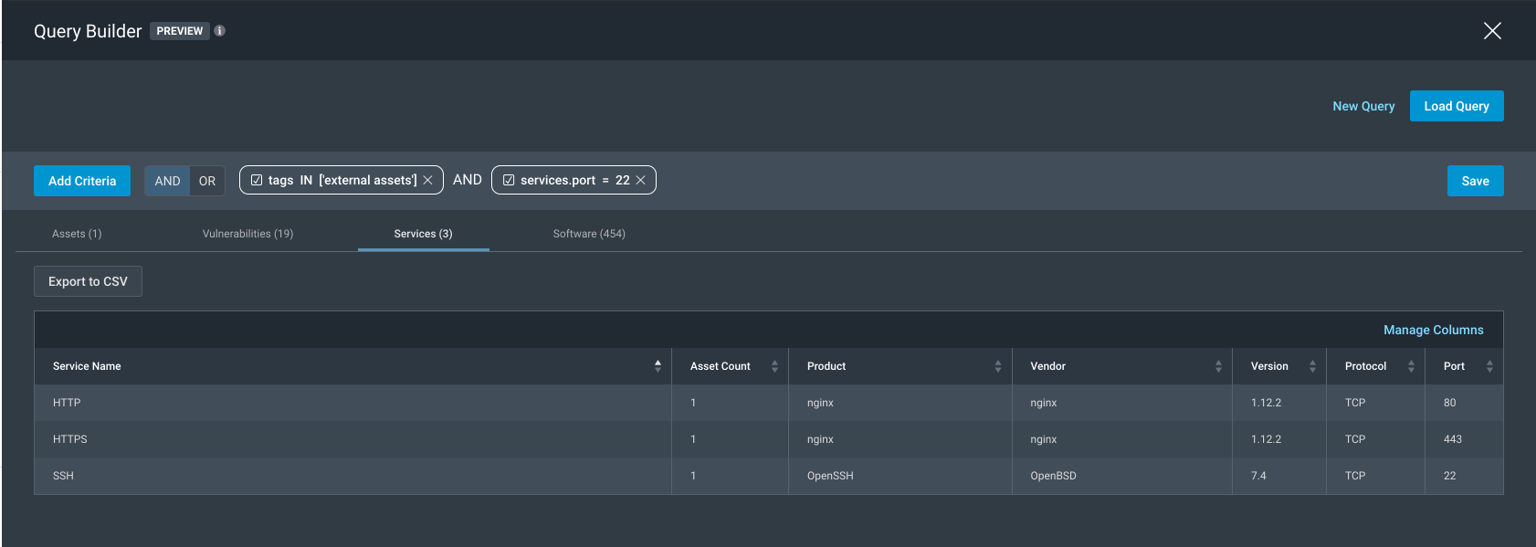Switch the operator toggle to OR
1536x547 pixels.
(207, 181)
